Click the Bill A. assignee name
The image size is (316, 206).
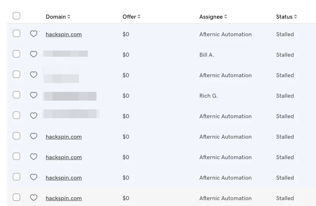click(207, 55)
